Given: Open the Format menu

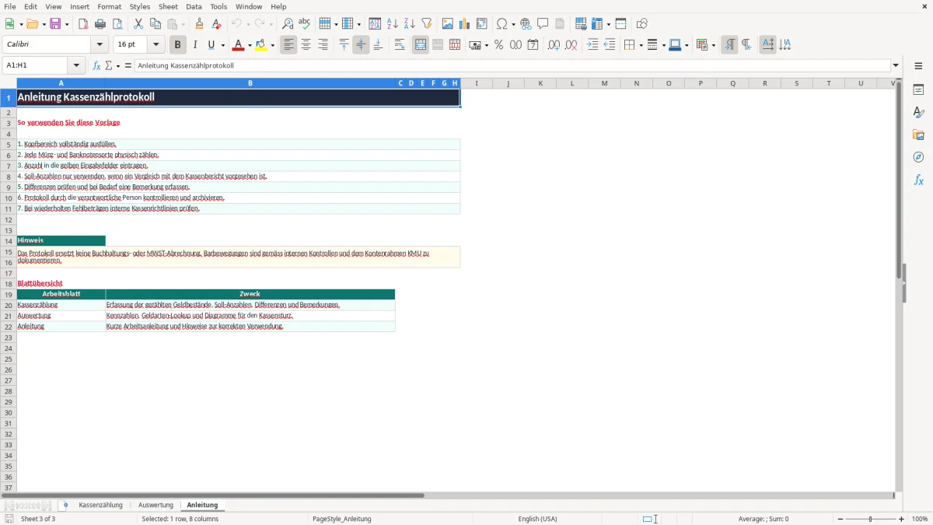Looking at the screenshot, I should pos(110,6).
